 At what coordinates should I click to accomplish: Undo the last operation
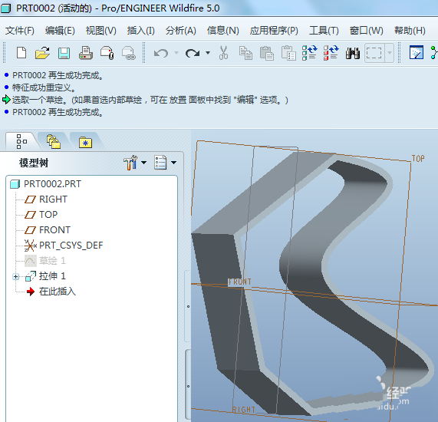161,53
